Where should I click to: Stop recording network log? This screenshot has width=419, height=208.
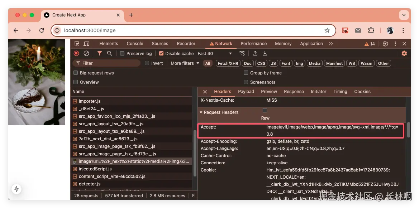(76, 53)
